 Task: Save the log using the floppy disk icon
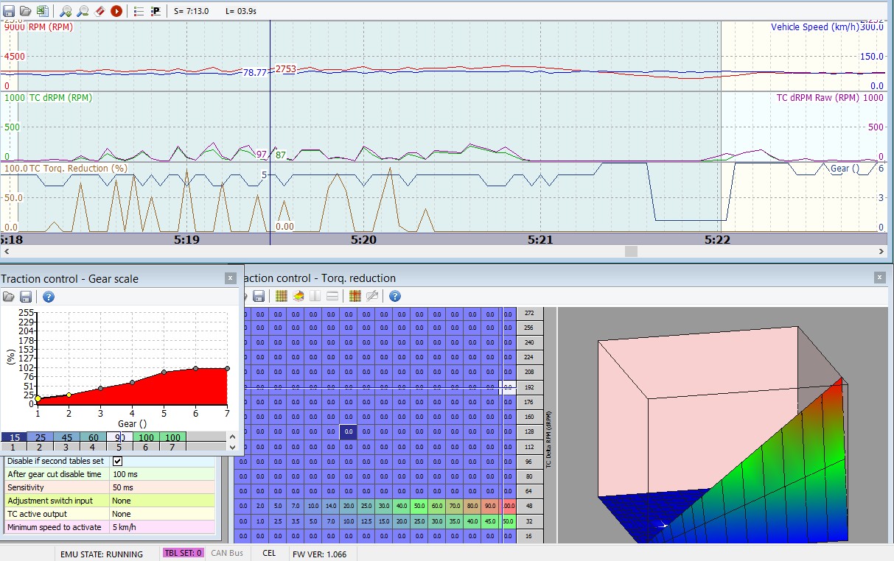[x=9, y=11]
